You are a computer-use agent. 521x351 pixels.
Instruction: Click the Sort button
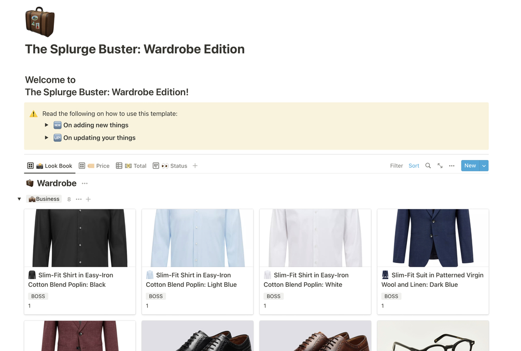click(x=414, y=166)
